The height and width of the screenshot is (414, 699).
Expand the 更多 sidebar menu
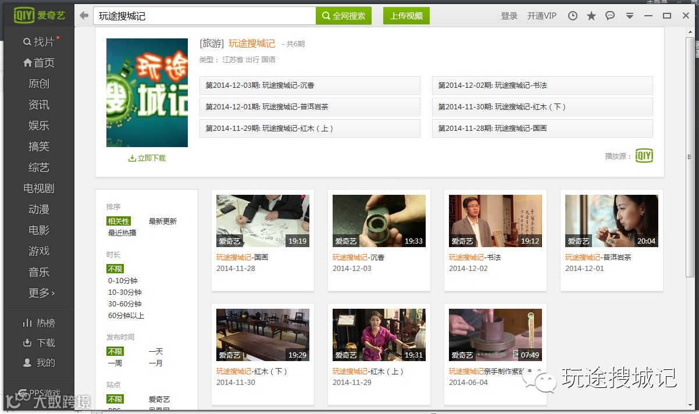click(x=41, y=293)
